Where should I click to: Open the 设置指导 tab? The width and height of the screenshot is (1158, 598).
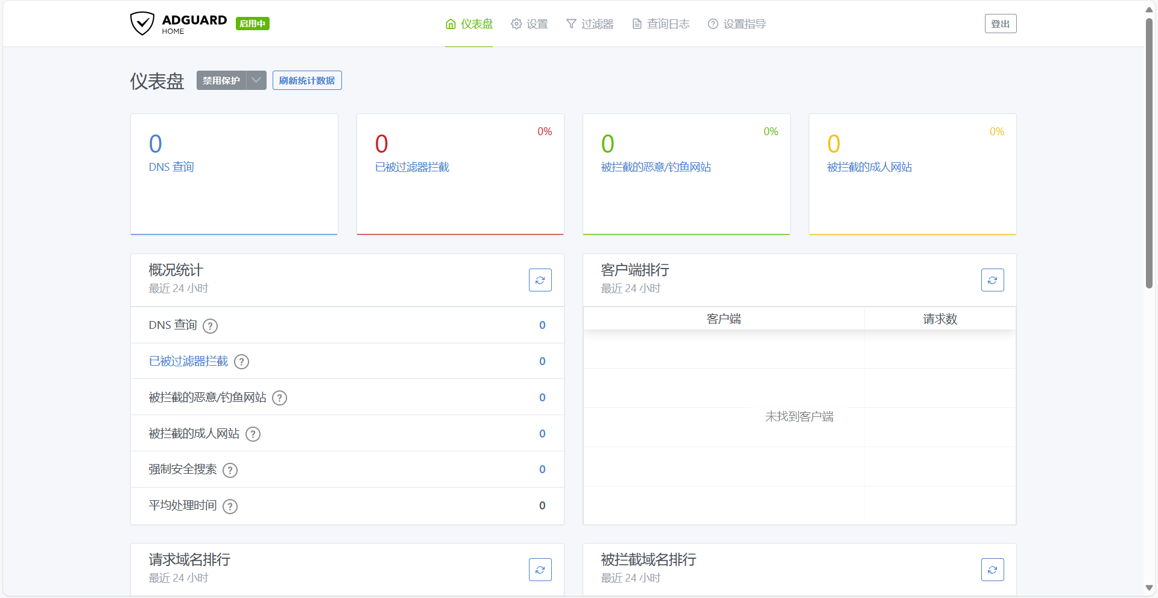[x=737, y=24]
